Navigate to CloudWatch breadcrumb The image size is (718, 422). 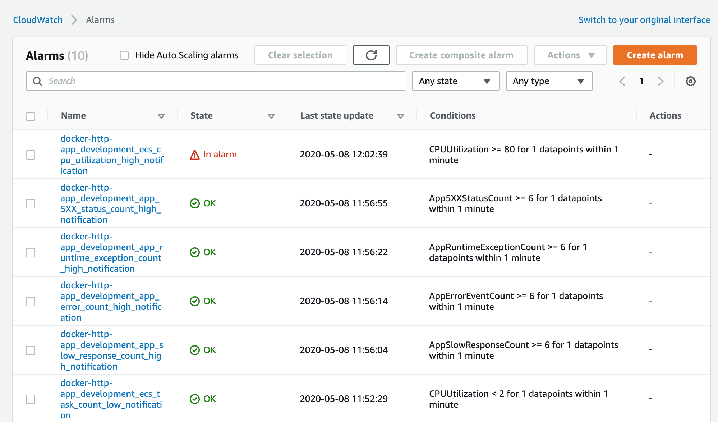click(38, 20)
